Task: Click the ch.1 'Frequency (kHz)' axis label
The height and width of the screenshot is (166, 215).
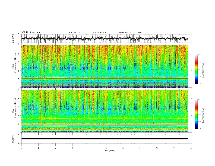Action: click(x=15, y=63)
